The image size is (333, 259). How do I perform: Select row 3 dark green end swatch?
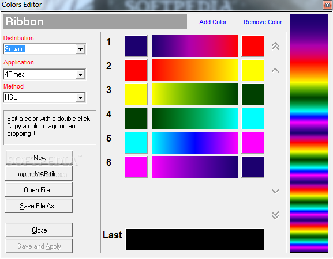(253, 94)
